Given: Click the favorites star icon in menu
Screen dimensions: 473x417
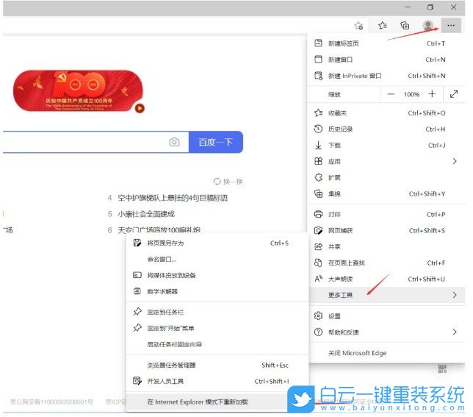Looking at the screenshot, I should click(318, 113).
